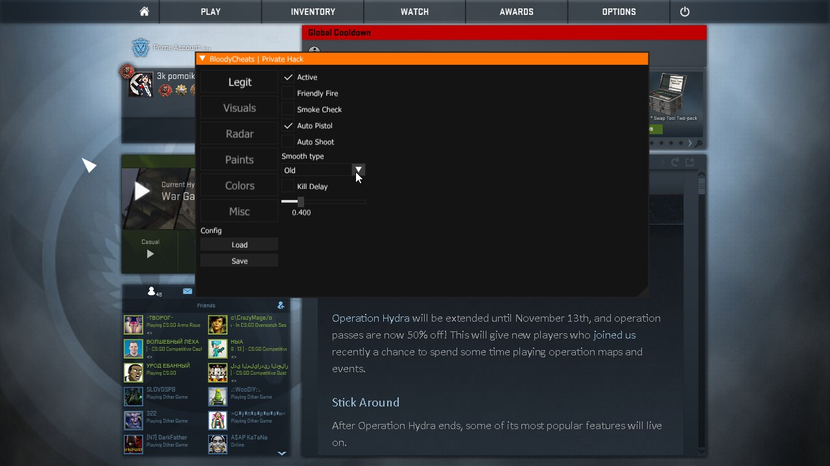Viewport: 830px width, 466px height.
Task: Click the "Smooth type" label
Action: click(303, 156)
